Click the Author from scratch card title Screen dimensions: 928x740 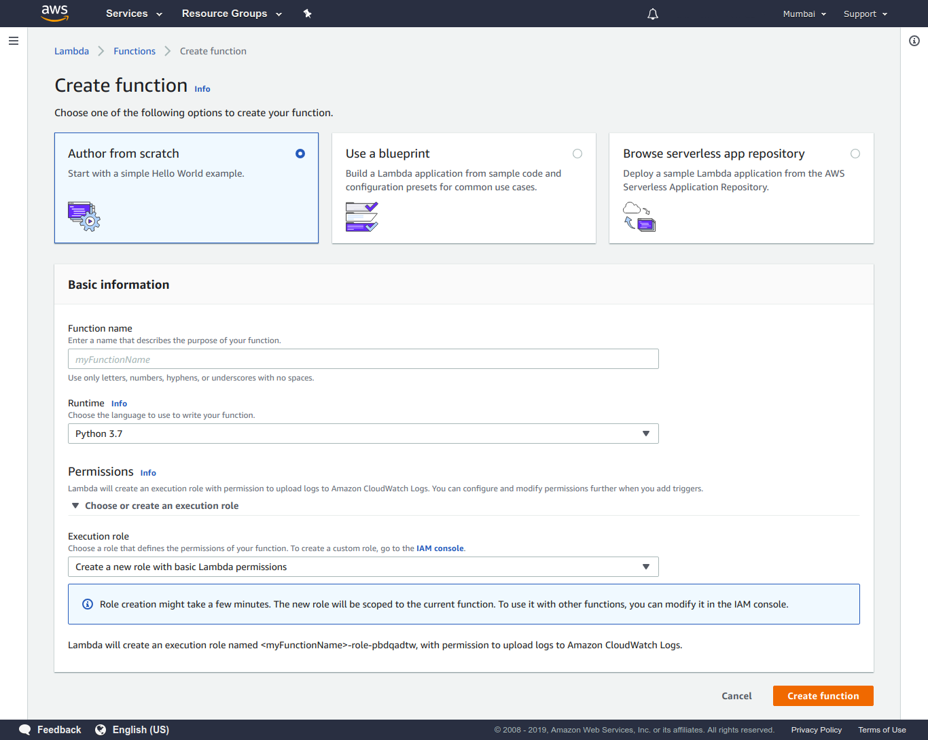tap(124, 154)
